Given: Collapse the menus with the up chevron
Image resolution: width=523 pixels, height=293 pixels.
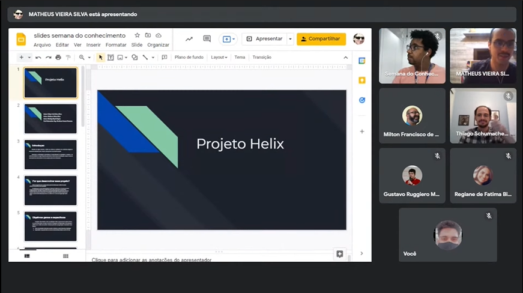Looking at the screenshot, I should (345, 58).
